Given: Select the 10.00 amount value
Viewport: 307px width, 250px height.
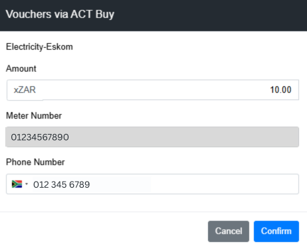Looking at the screenshot, I should coord(280,90).
